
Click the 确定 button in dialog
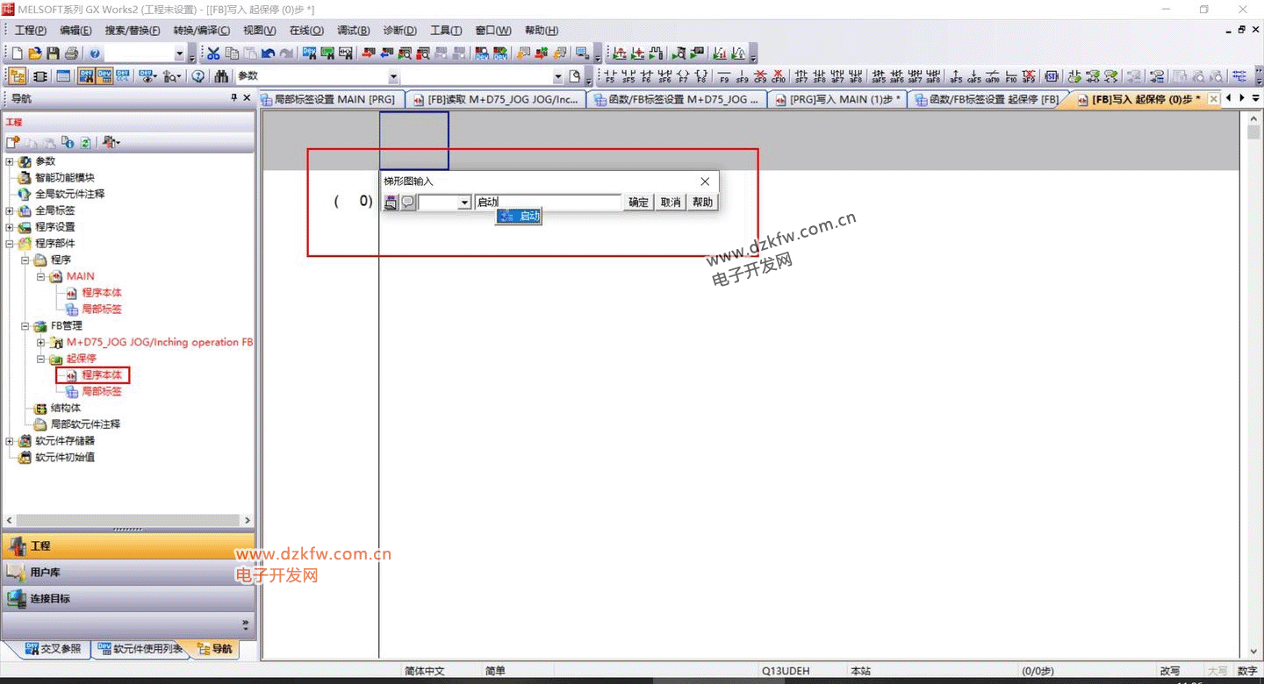[x=638, y=203]
